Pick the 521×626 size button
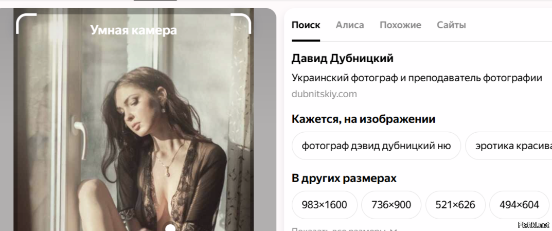552x231 pixels. click(x=455, y=205)
